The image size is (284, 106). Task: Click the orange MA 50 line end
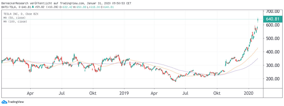(258, 48)
